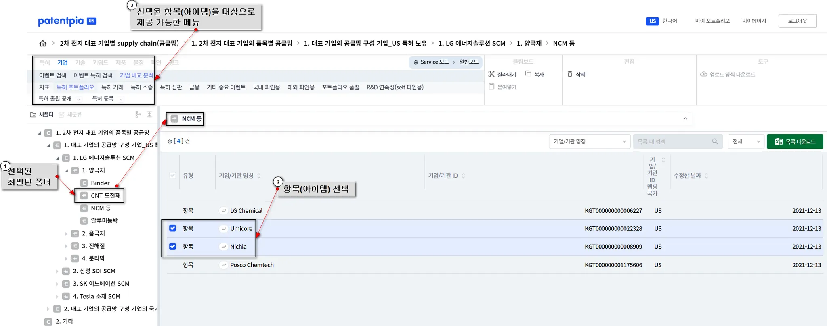Collapse the 1. 양극재 tree node
The width and height of the screenshot is (827, 326).
[66, 170]
